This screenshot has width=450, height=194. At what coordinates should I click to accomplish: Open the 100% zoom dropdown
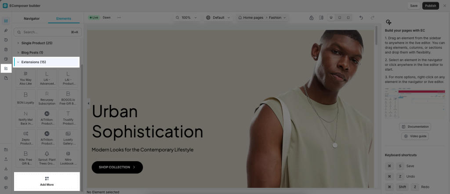(x=186, y=18)
